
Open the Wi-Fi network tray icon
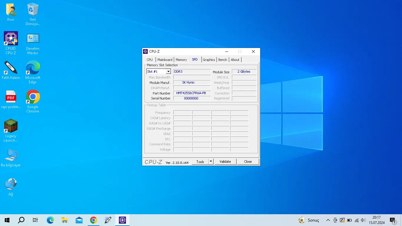357,220
